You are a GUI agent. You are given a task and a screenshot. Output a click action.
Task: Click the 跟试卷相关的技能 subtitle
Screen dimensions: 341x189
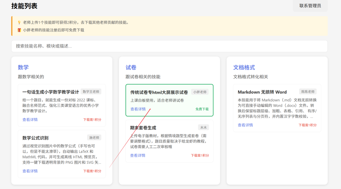tap(143, 77)
